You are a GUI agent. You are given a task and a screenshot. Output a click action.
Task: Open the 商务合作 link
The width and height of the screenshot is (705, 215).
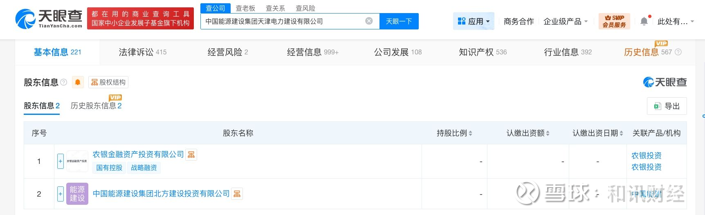[519, 21]
